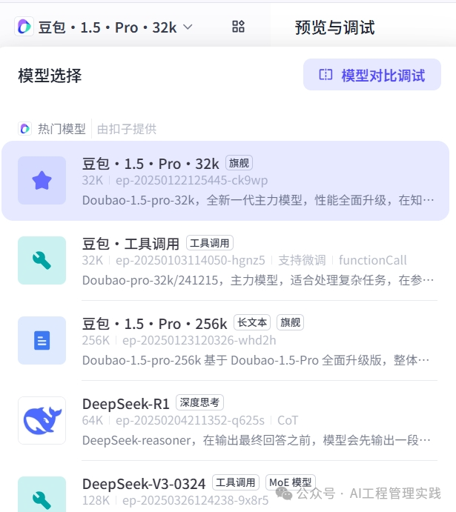This screenshot has height=512, width=456.
Task: Click the small icon beside 热门模型
Action: (x=24, y=129)
